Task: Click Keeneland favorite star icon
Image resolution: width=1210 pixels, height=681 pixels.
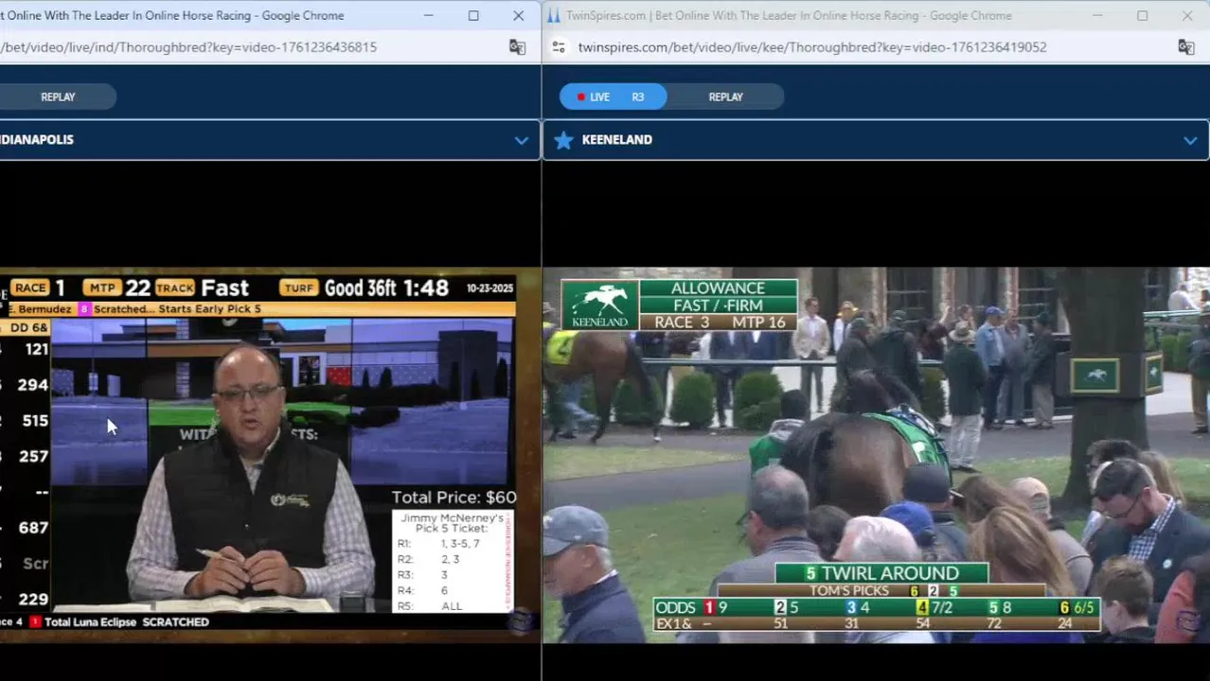Action: [563, 140]
